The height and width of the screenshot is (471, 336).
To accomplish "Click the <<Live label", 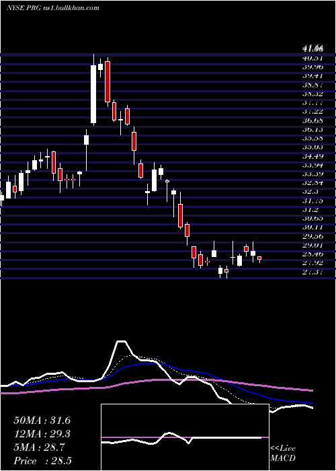I will [x=283, y=449].
